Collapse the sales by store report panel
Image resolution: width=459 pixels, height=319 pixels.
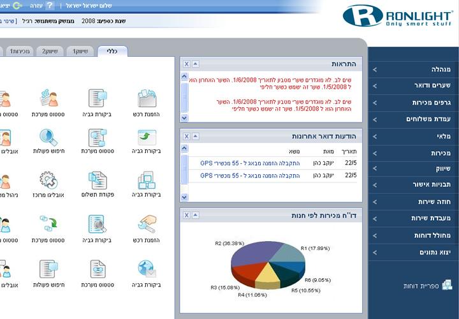click(x=196, y=215)
